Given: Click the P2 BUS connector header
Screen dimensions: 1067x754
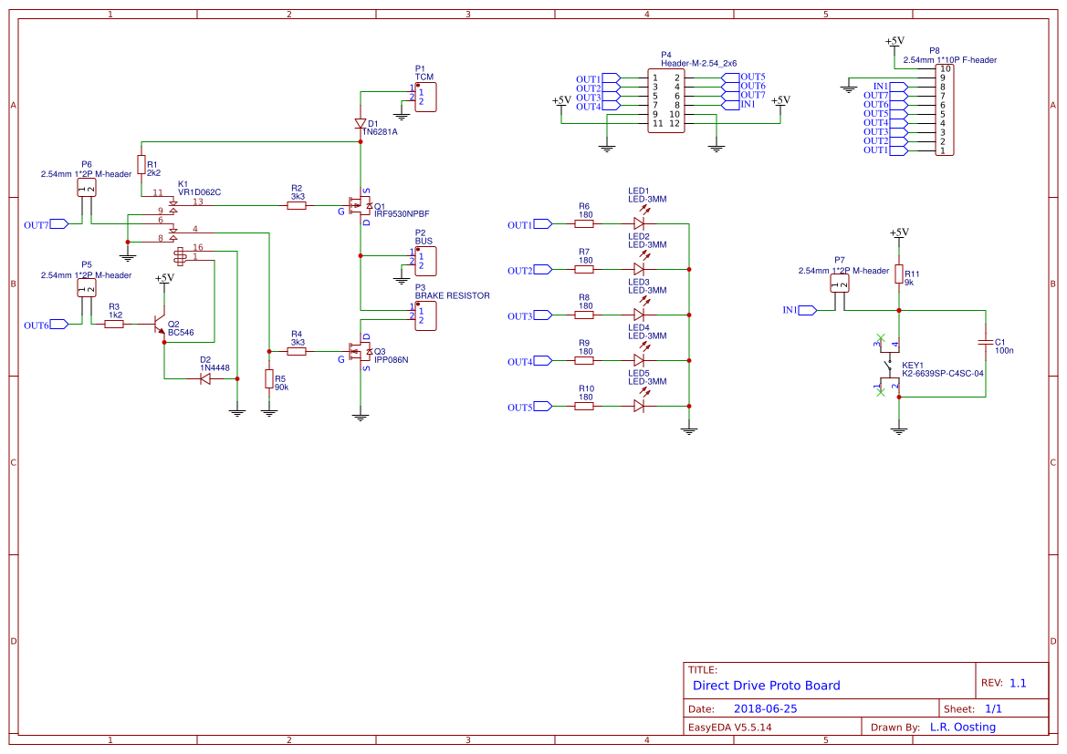Looking at the screenshot, I should tap(425, 260).
